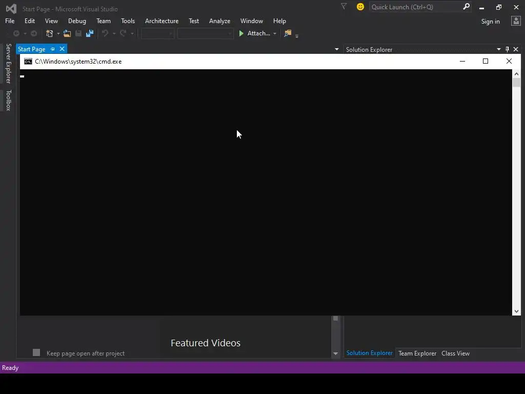The image size is (525, 394).
Task: Open the Edit menu
Action: point(29,21)
